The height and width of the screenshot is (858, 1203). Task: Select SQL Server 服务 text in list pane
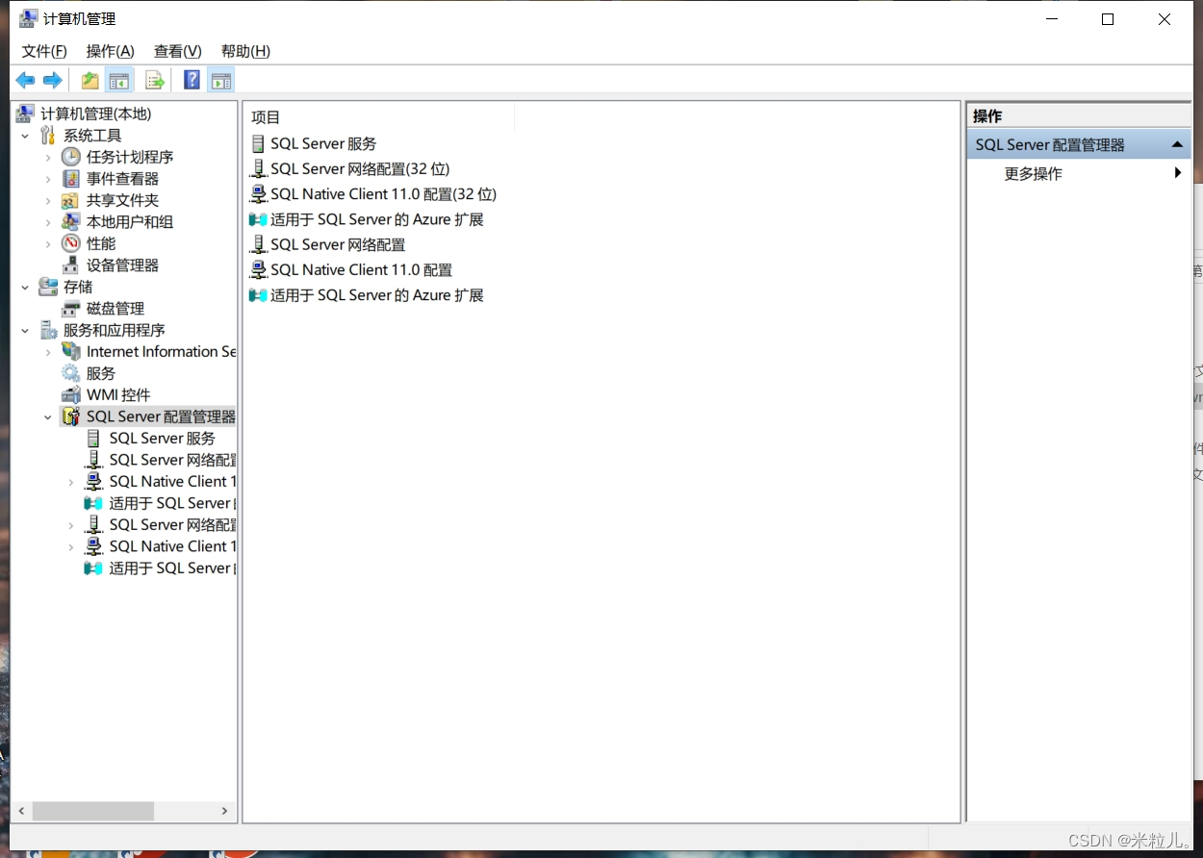pyautogui.click(x=323, y=143)
